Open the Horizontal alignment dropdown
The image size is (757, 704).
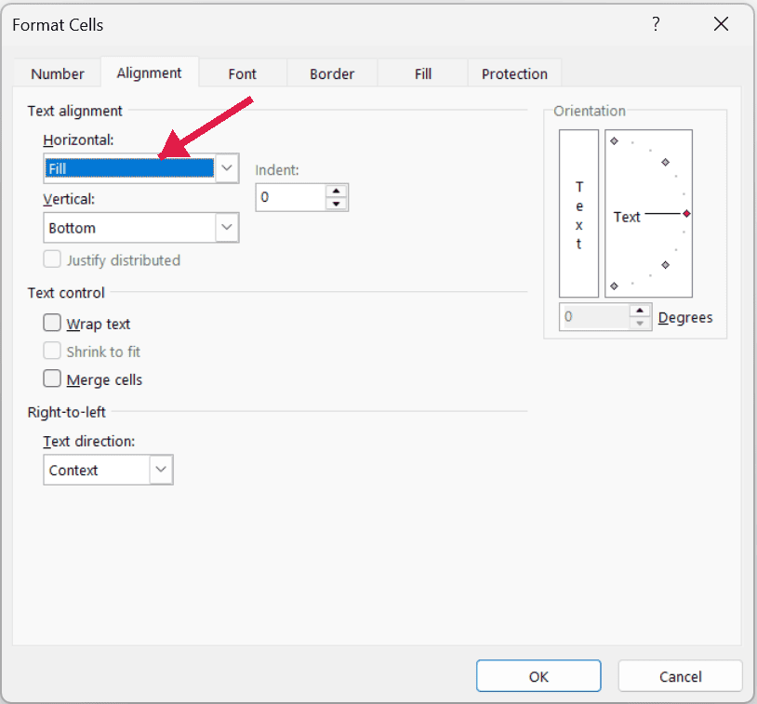pyautogui.click(x=227, y=167)
